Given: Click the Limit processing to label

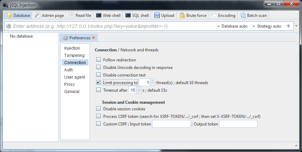Looking at the screenshot, I should click(120, 83).
